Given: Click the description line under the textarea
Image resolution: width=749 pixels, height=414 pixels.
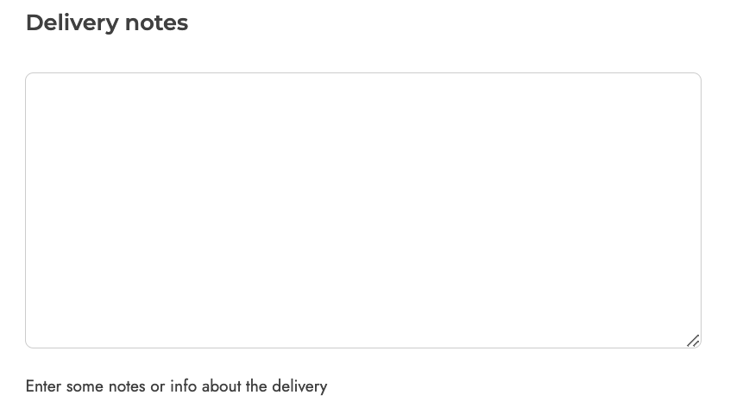Looking at the screenshot, I should coord(176,386).
